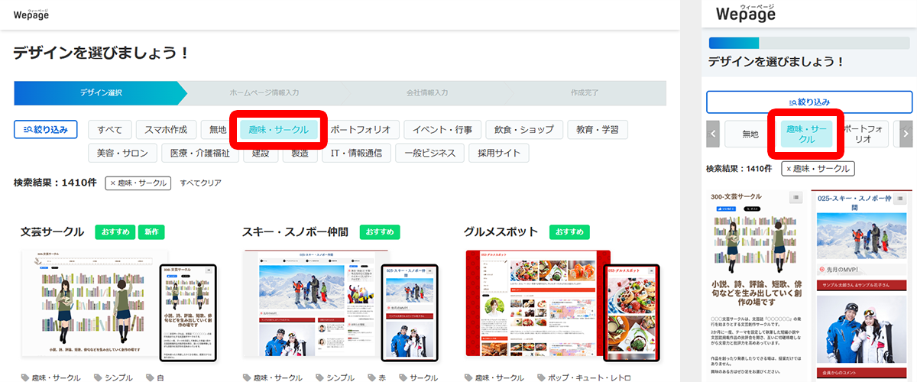This screenshot has height=382, width=917.
Task: Select the ポートフォリオ category on desktop
Action: coord(365,129)
